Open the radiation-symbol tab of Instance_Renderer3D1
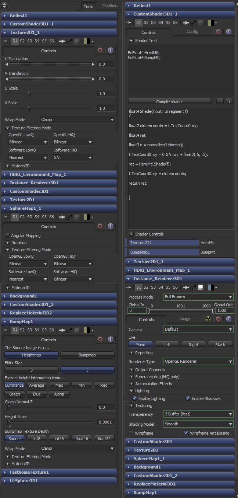238x498 pixels. point(209,319)
